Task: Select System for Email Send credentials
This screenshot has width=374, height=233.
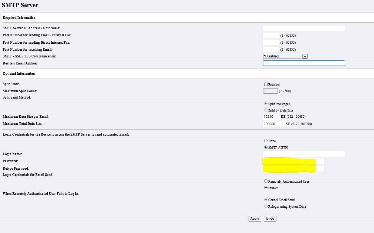Action: click(x=266, y=188)
